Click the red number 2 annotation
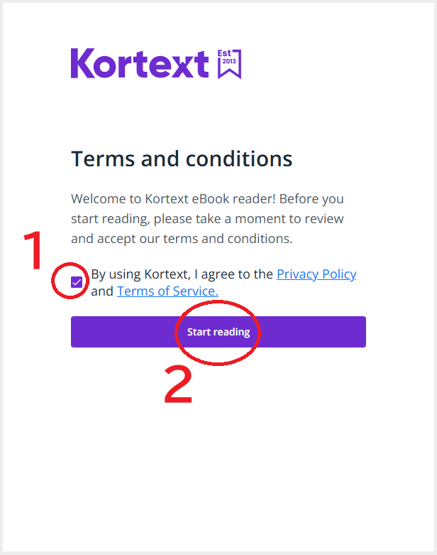The image size is (437, 555). pos(178,384)
